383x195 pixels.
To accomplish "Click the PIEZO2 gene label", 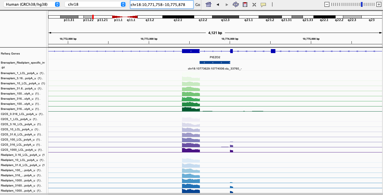I will point(215,57).
